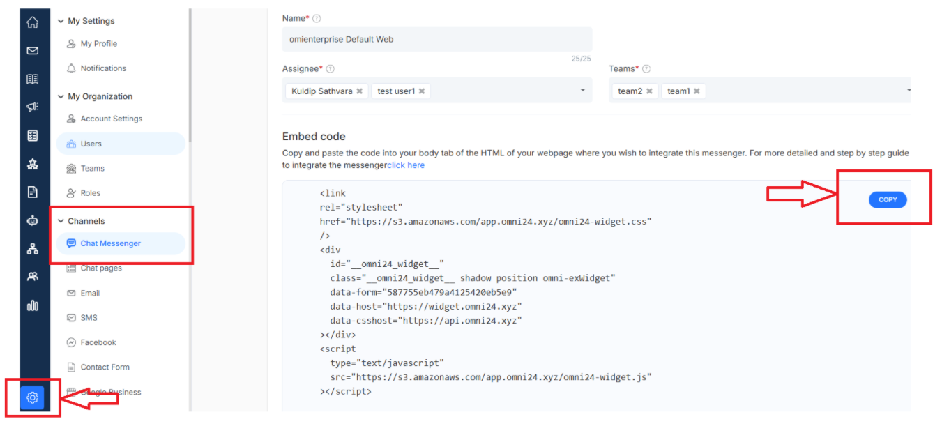Remove Kuldip Sathvara from Assignee

tap(359, 91)
